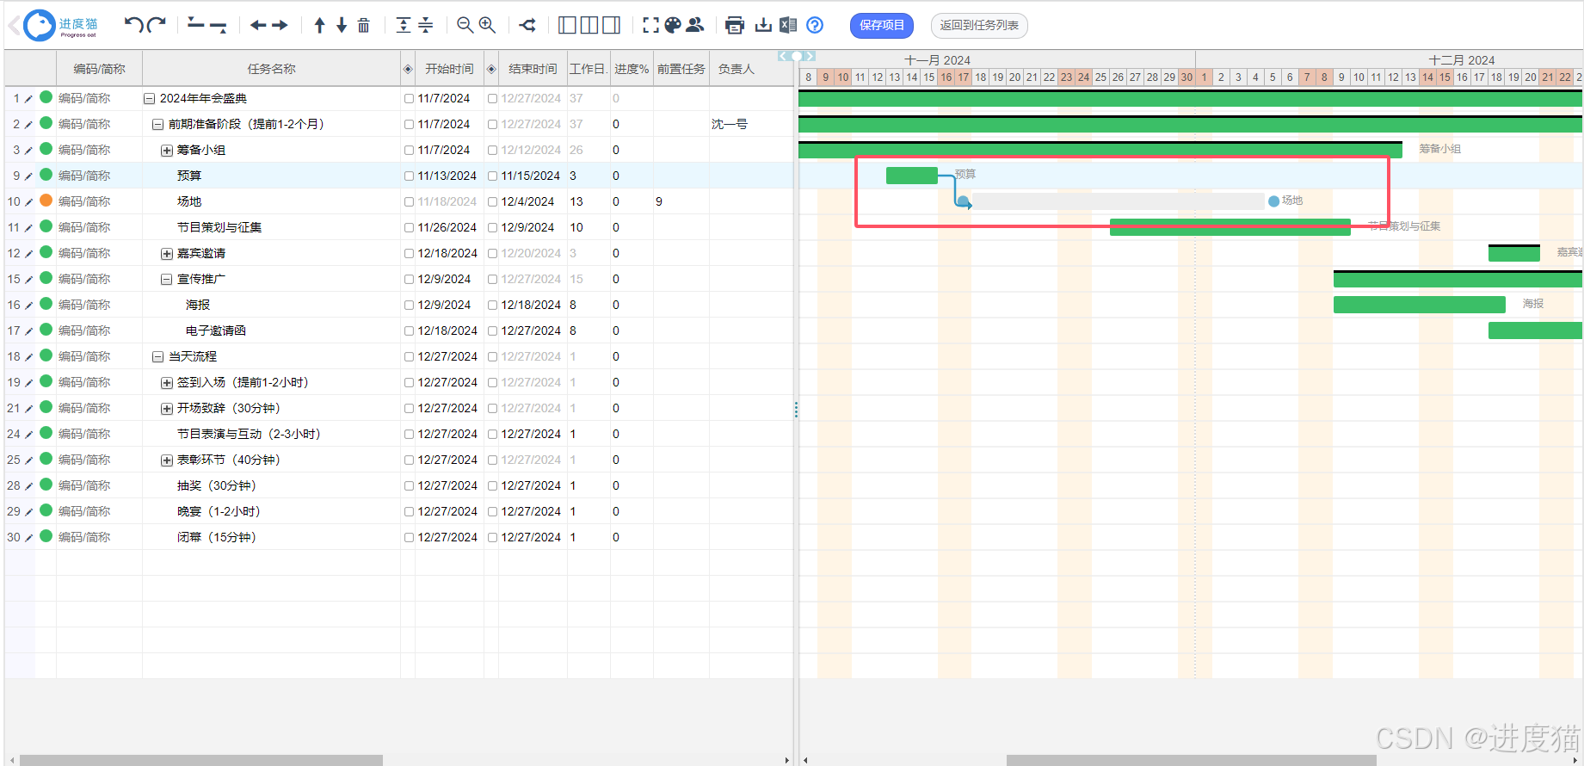Expand the 嘉宾邀请 group
The width and height of the screenshot is (1584, 766).
[x=167, y=253]
